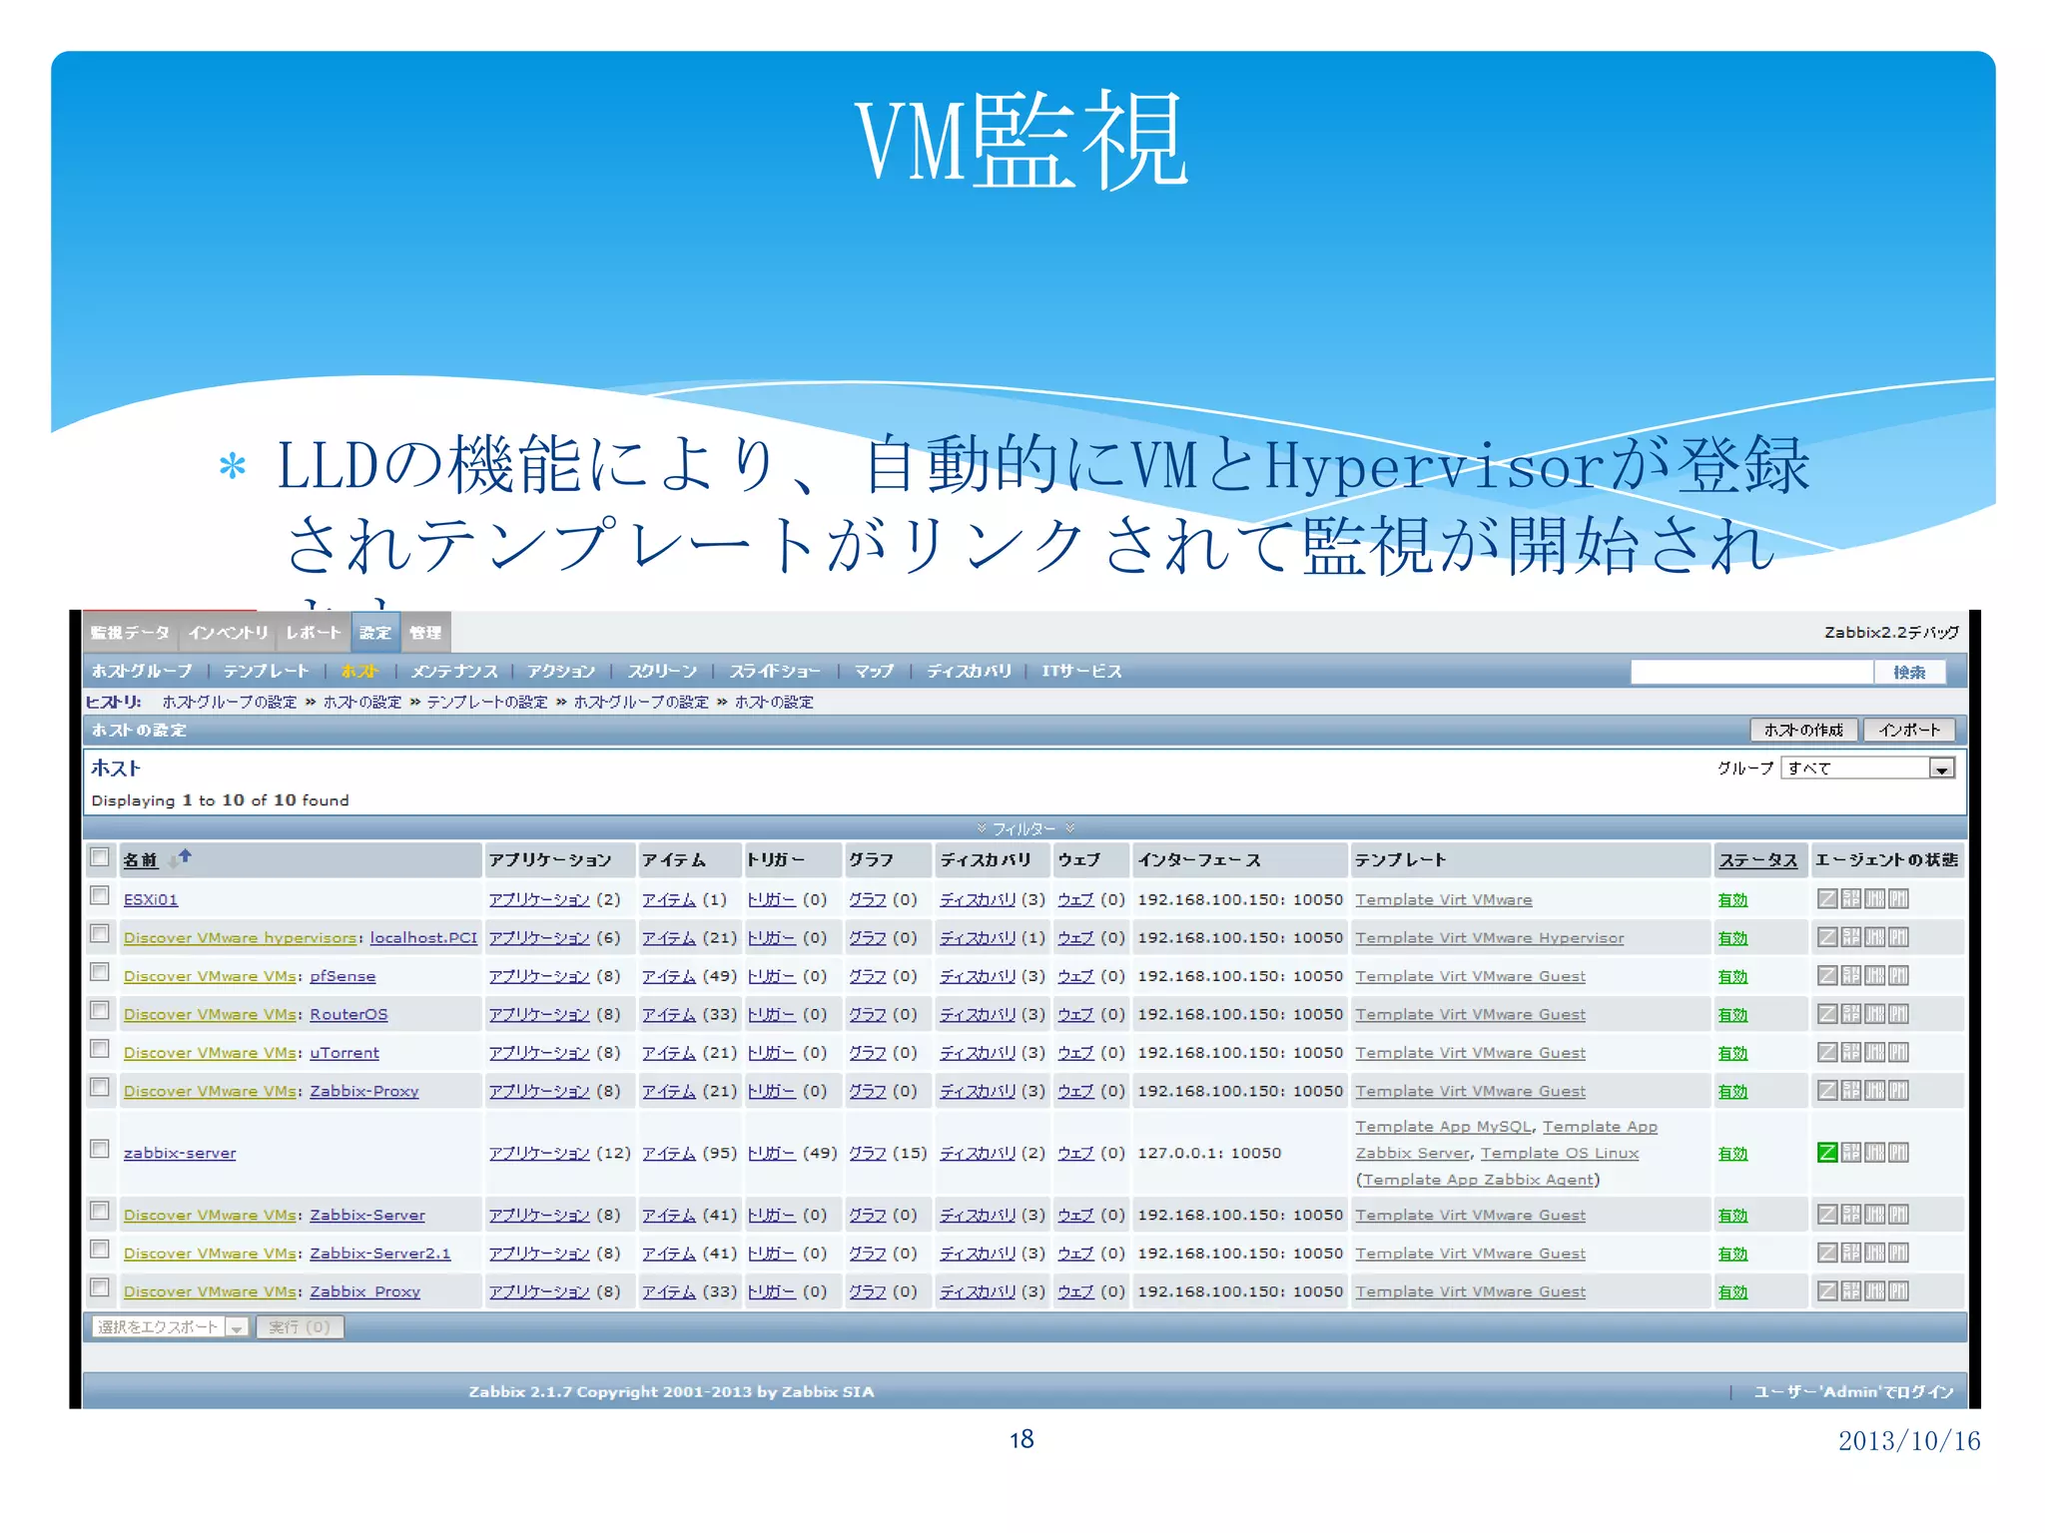Screen dimensions: 2045x1533
Task: Open Template Virt VMware Hypervisor link
Action: pyautogui.click(x=1490, y=938)
